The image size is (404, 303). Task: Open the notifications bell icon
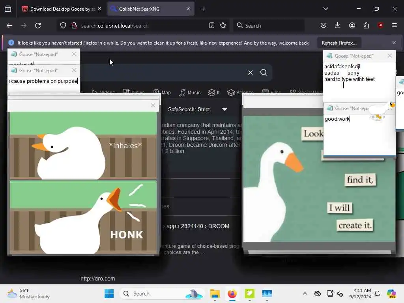pyautogui.click(x=377, y=294)
